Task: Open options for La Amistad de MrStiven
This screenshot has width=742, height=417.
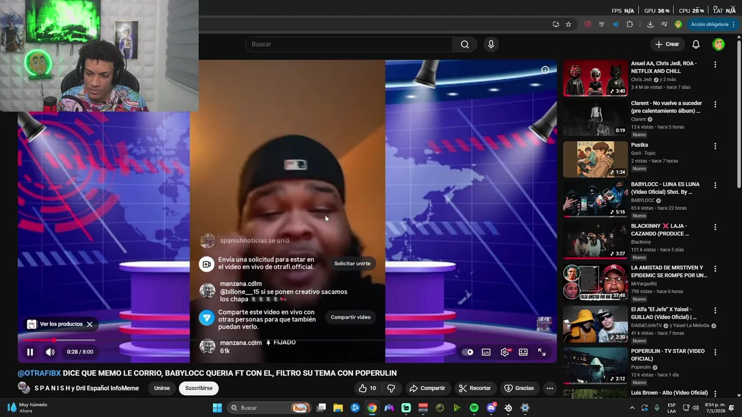Action: pyautogui.click(x=715, y=269)
